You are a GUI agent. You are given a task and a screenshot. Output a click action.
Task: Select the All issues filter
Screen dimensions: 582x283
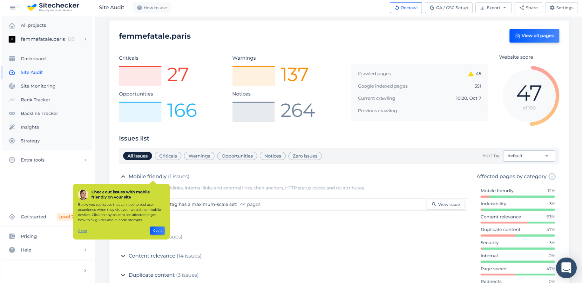[x=138, y=156]
